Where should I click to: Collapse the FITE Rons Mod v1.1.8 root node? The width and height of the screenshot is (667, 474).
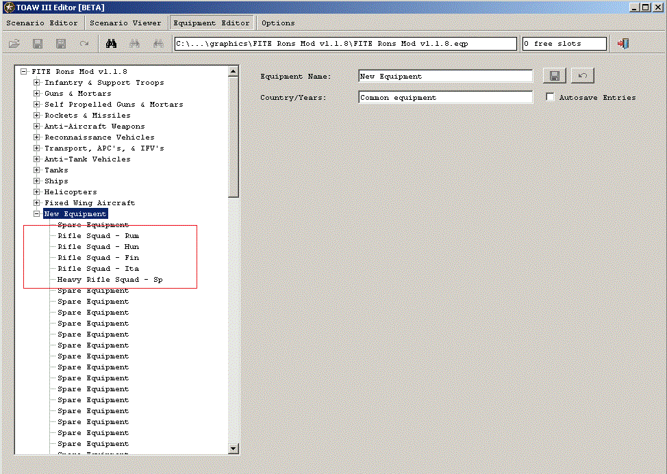(24, 71)
